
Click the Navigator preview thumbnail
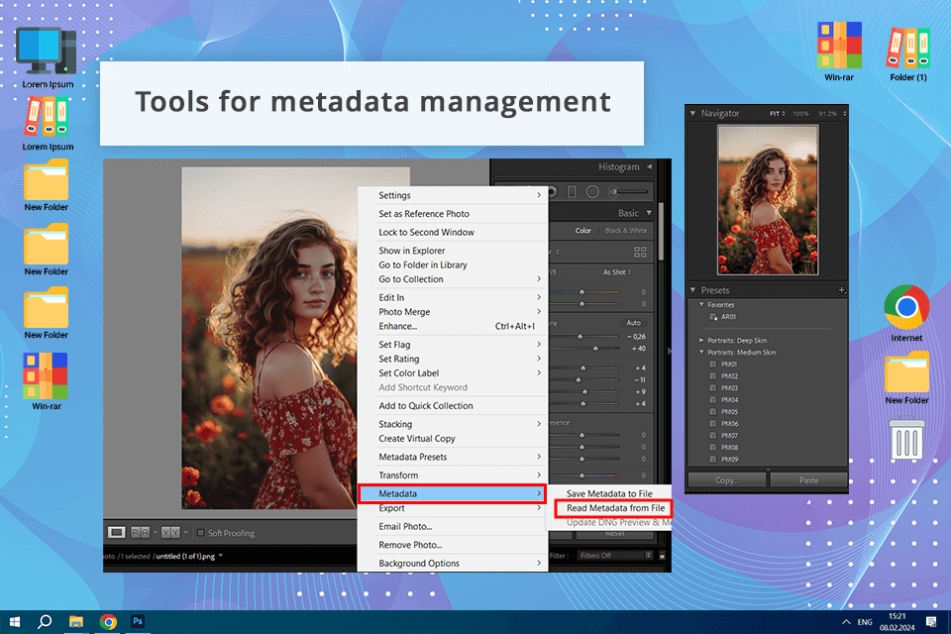[767, 199]
